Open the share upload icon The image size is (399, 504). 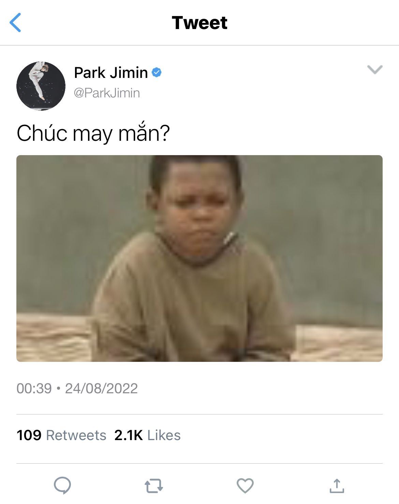tap(337, 486)
